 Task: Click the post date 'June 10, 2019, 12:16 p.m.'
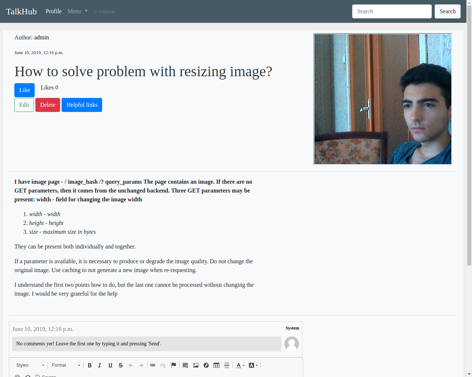(x=39, y=53)
